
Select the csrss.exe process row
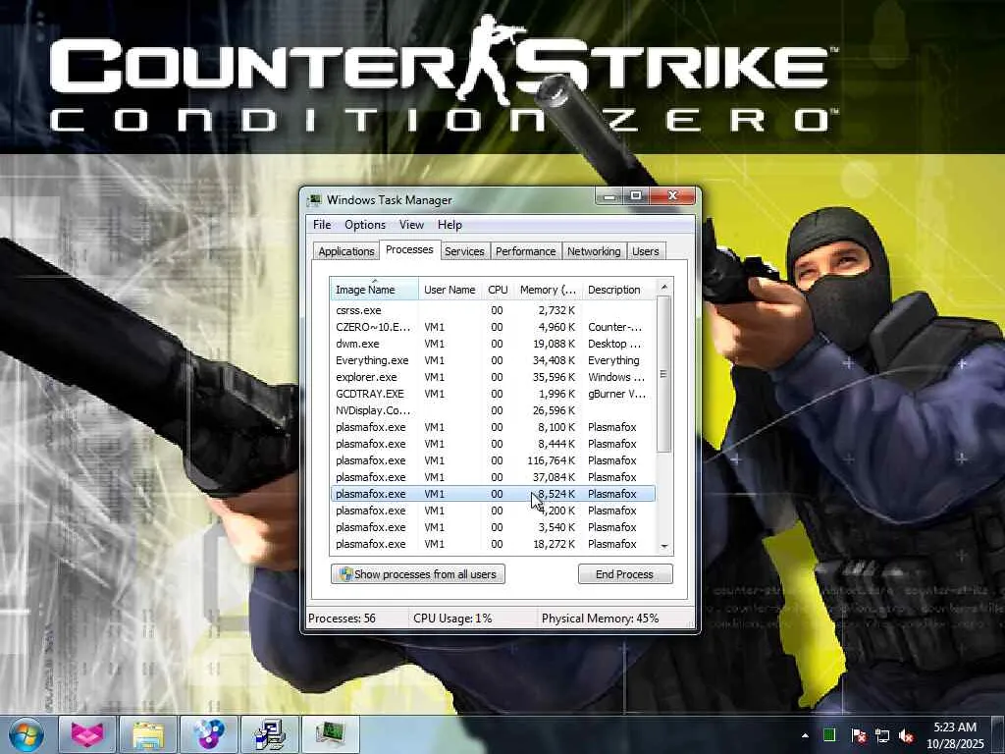coord(493,310)
